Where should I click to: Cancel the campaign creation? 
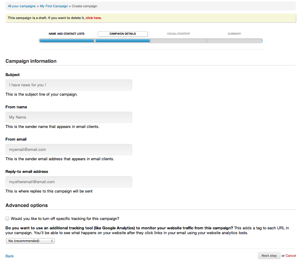[291, 256]
